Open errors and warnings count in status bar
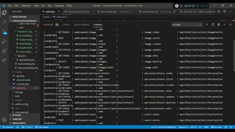This screenshot has height=132, width=235. coord(27,127)
